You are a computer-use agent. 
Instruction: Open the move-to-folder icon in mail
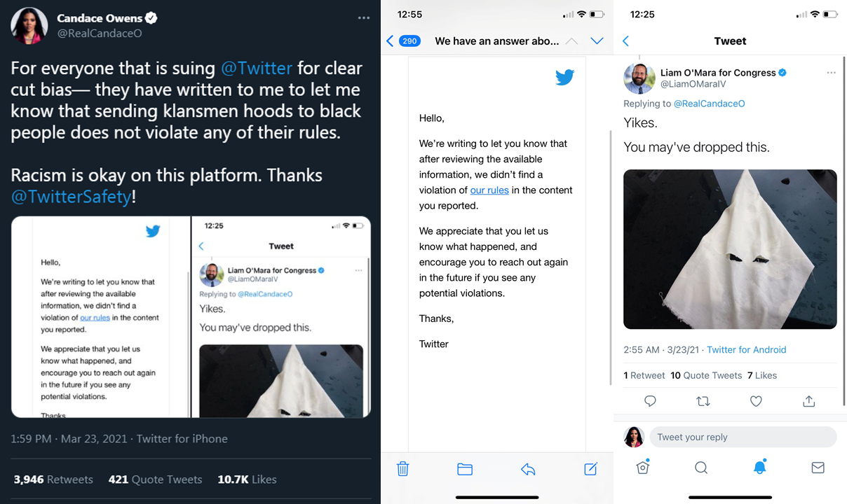click(465, 469)
